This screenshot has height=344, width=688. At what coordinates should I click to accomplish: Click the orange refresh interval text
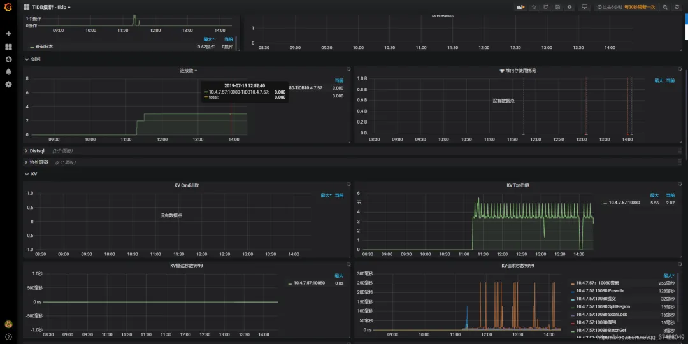click(x=640, y=7)
